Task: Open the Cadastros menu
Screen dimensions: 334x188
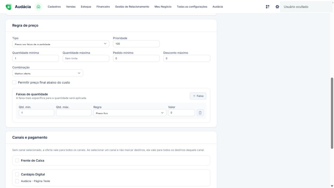Action: tap(54, 7)
